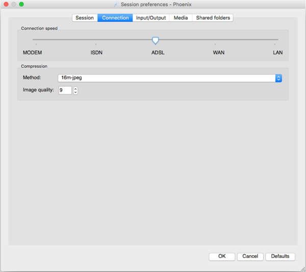Open the Shared folders tab

pos(213,18)
